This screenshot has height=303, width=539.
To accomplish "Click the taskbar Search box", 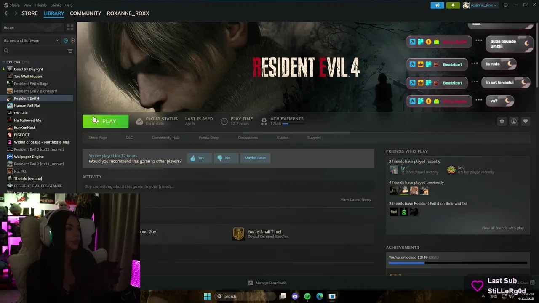I will click(x=244, y=296).
